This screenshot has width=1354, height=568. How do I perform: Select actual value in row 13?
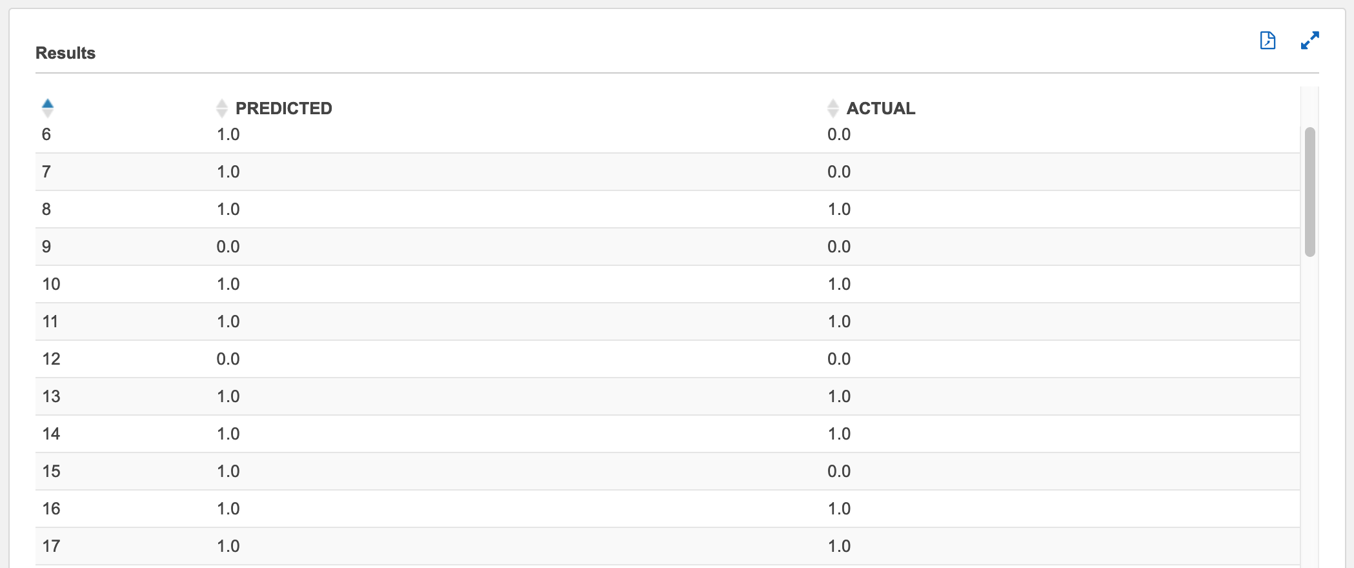839,396
